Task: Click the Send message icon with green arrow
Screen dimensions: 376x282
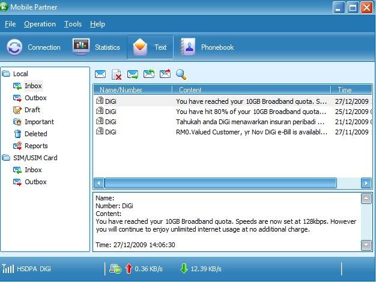Action: (133, 74)
